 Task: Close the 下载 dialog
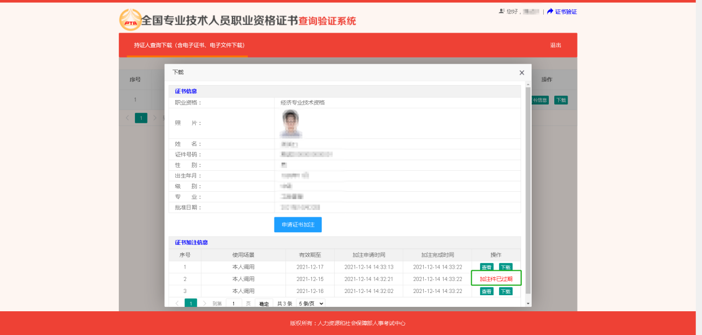(x=521, y=72)
